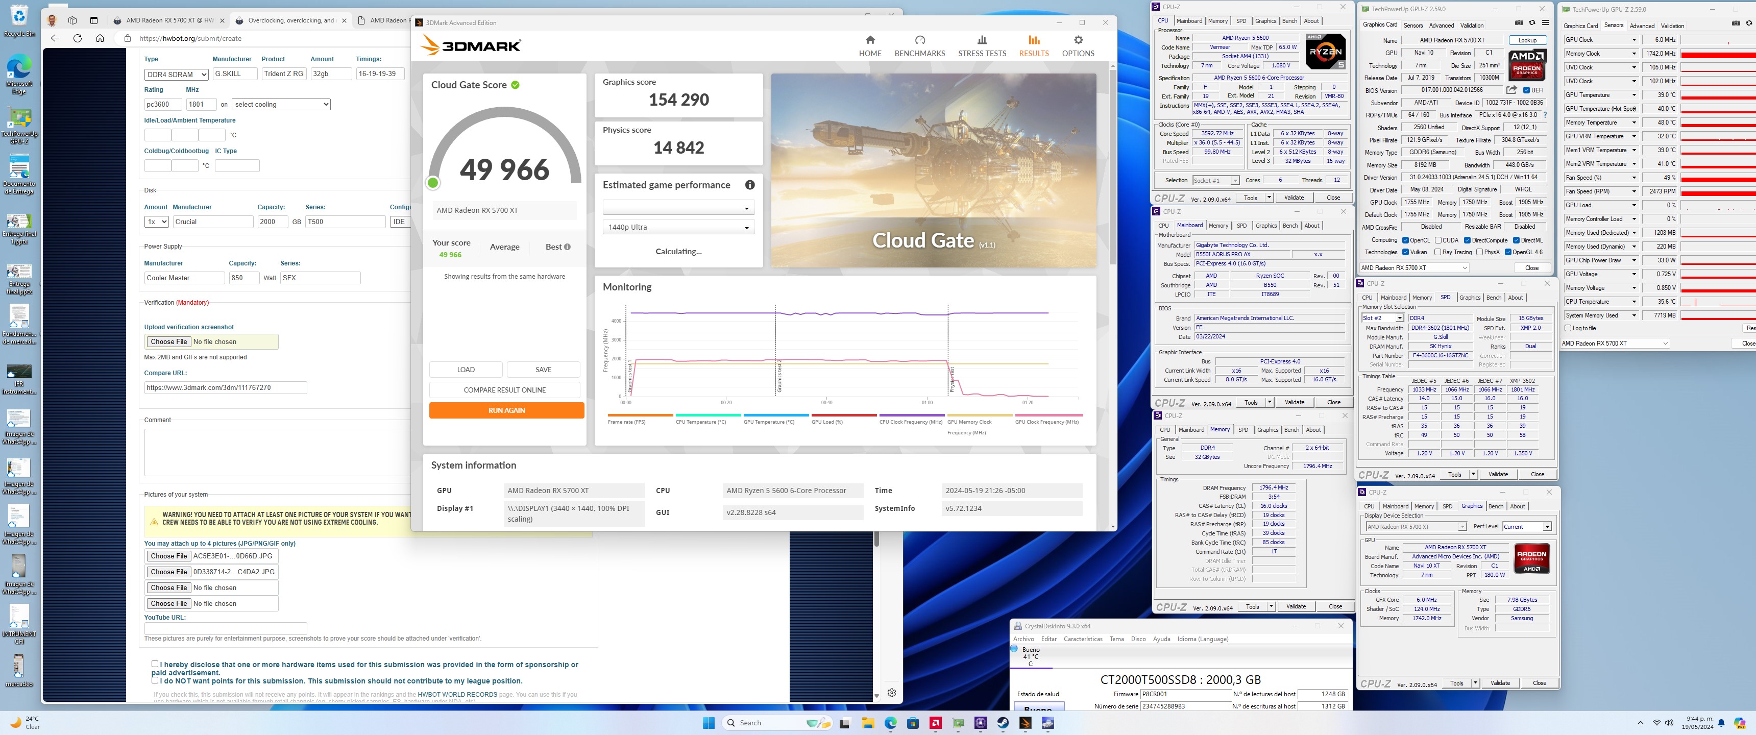Click the HWBOT page vertical scrollbar thumb
The image size is (1756, 735).
[x=876, y=538]
